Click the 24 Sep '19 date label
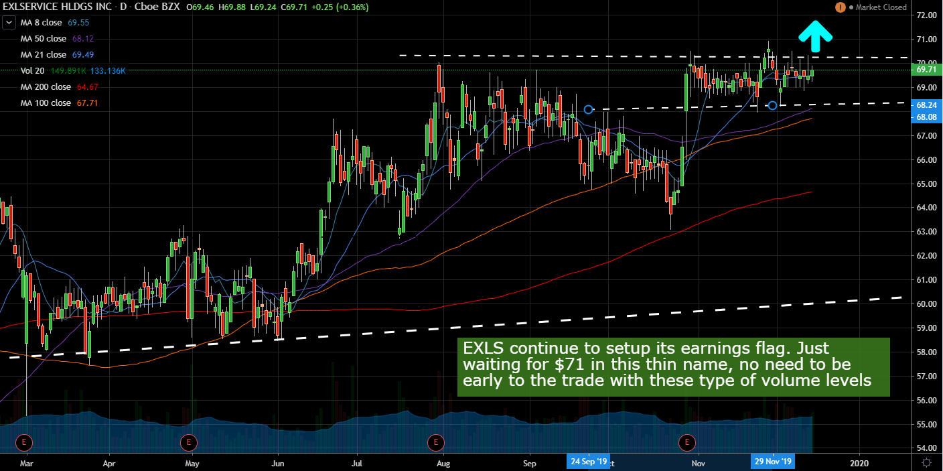The width and height of the screenshot is (943, 471). [589, 462]
